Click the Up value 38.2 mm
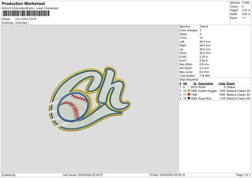 205,49
